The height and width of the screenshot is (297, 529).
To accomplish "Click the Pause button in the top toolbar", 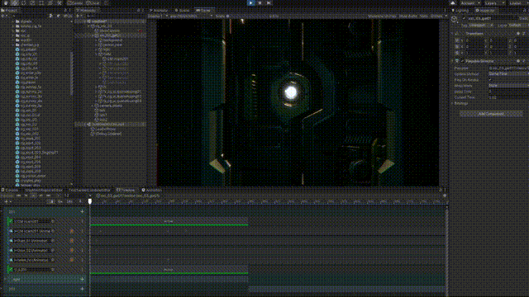I will [x=260, y=2].
